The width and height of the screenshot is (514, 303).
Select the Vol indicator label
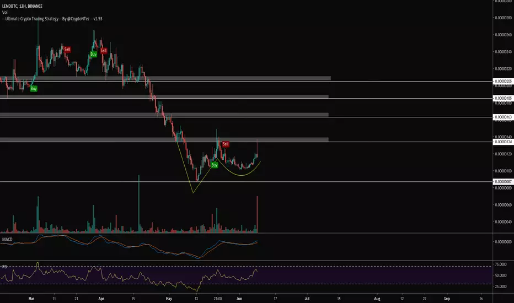click(x=4, y=13)
